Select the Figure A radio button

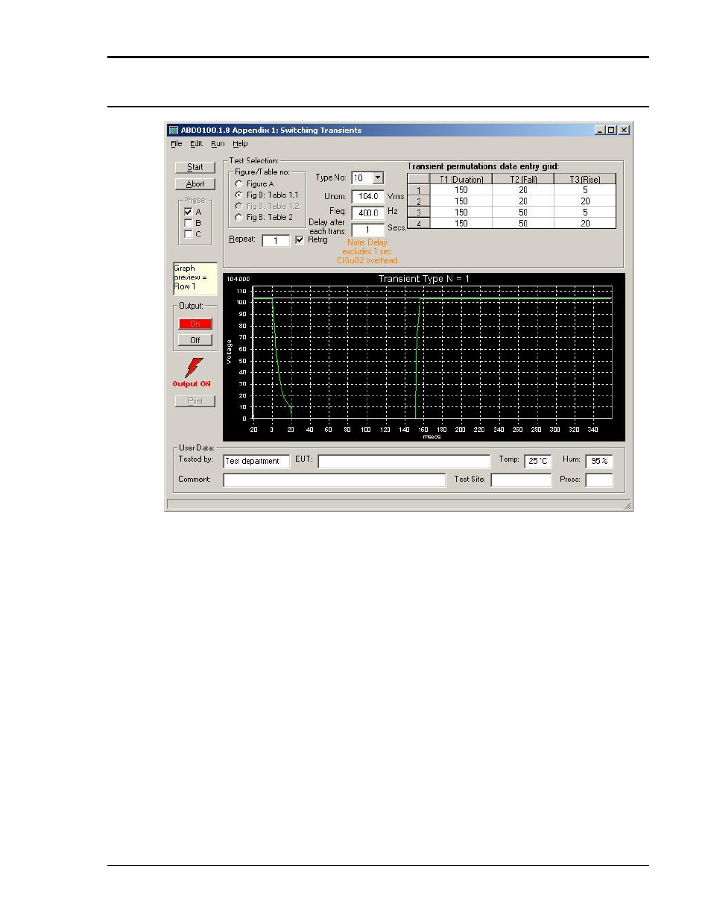point(239,183)
